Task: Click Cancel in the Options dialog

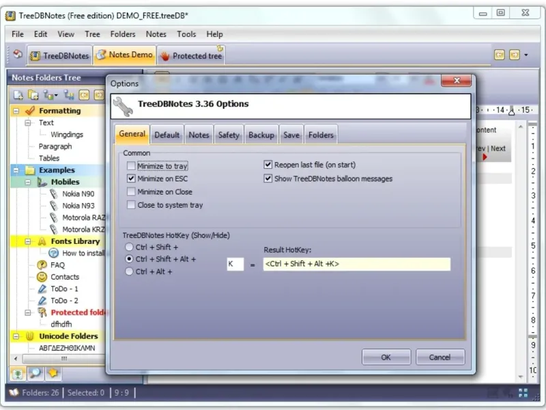Action: 440,357
